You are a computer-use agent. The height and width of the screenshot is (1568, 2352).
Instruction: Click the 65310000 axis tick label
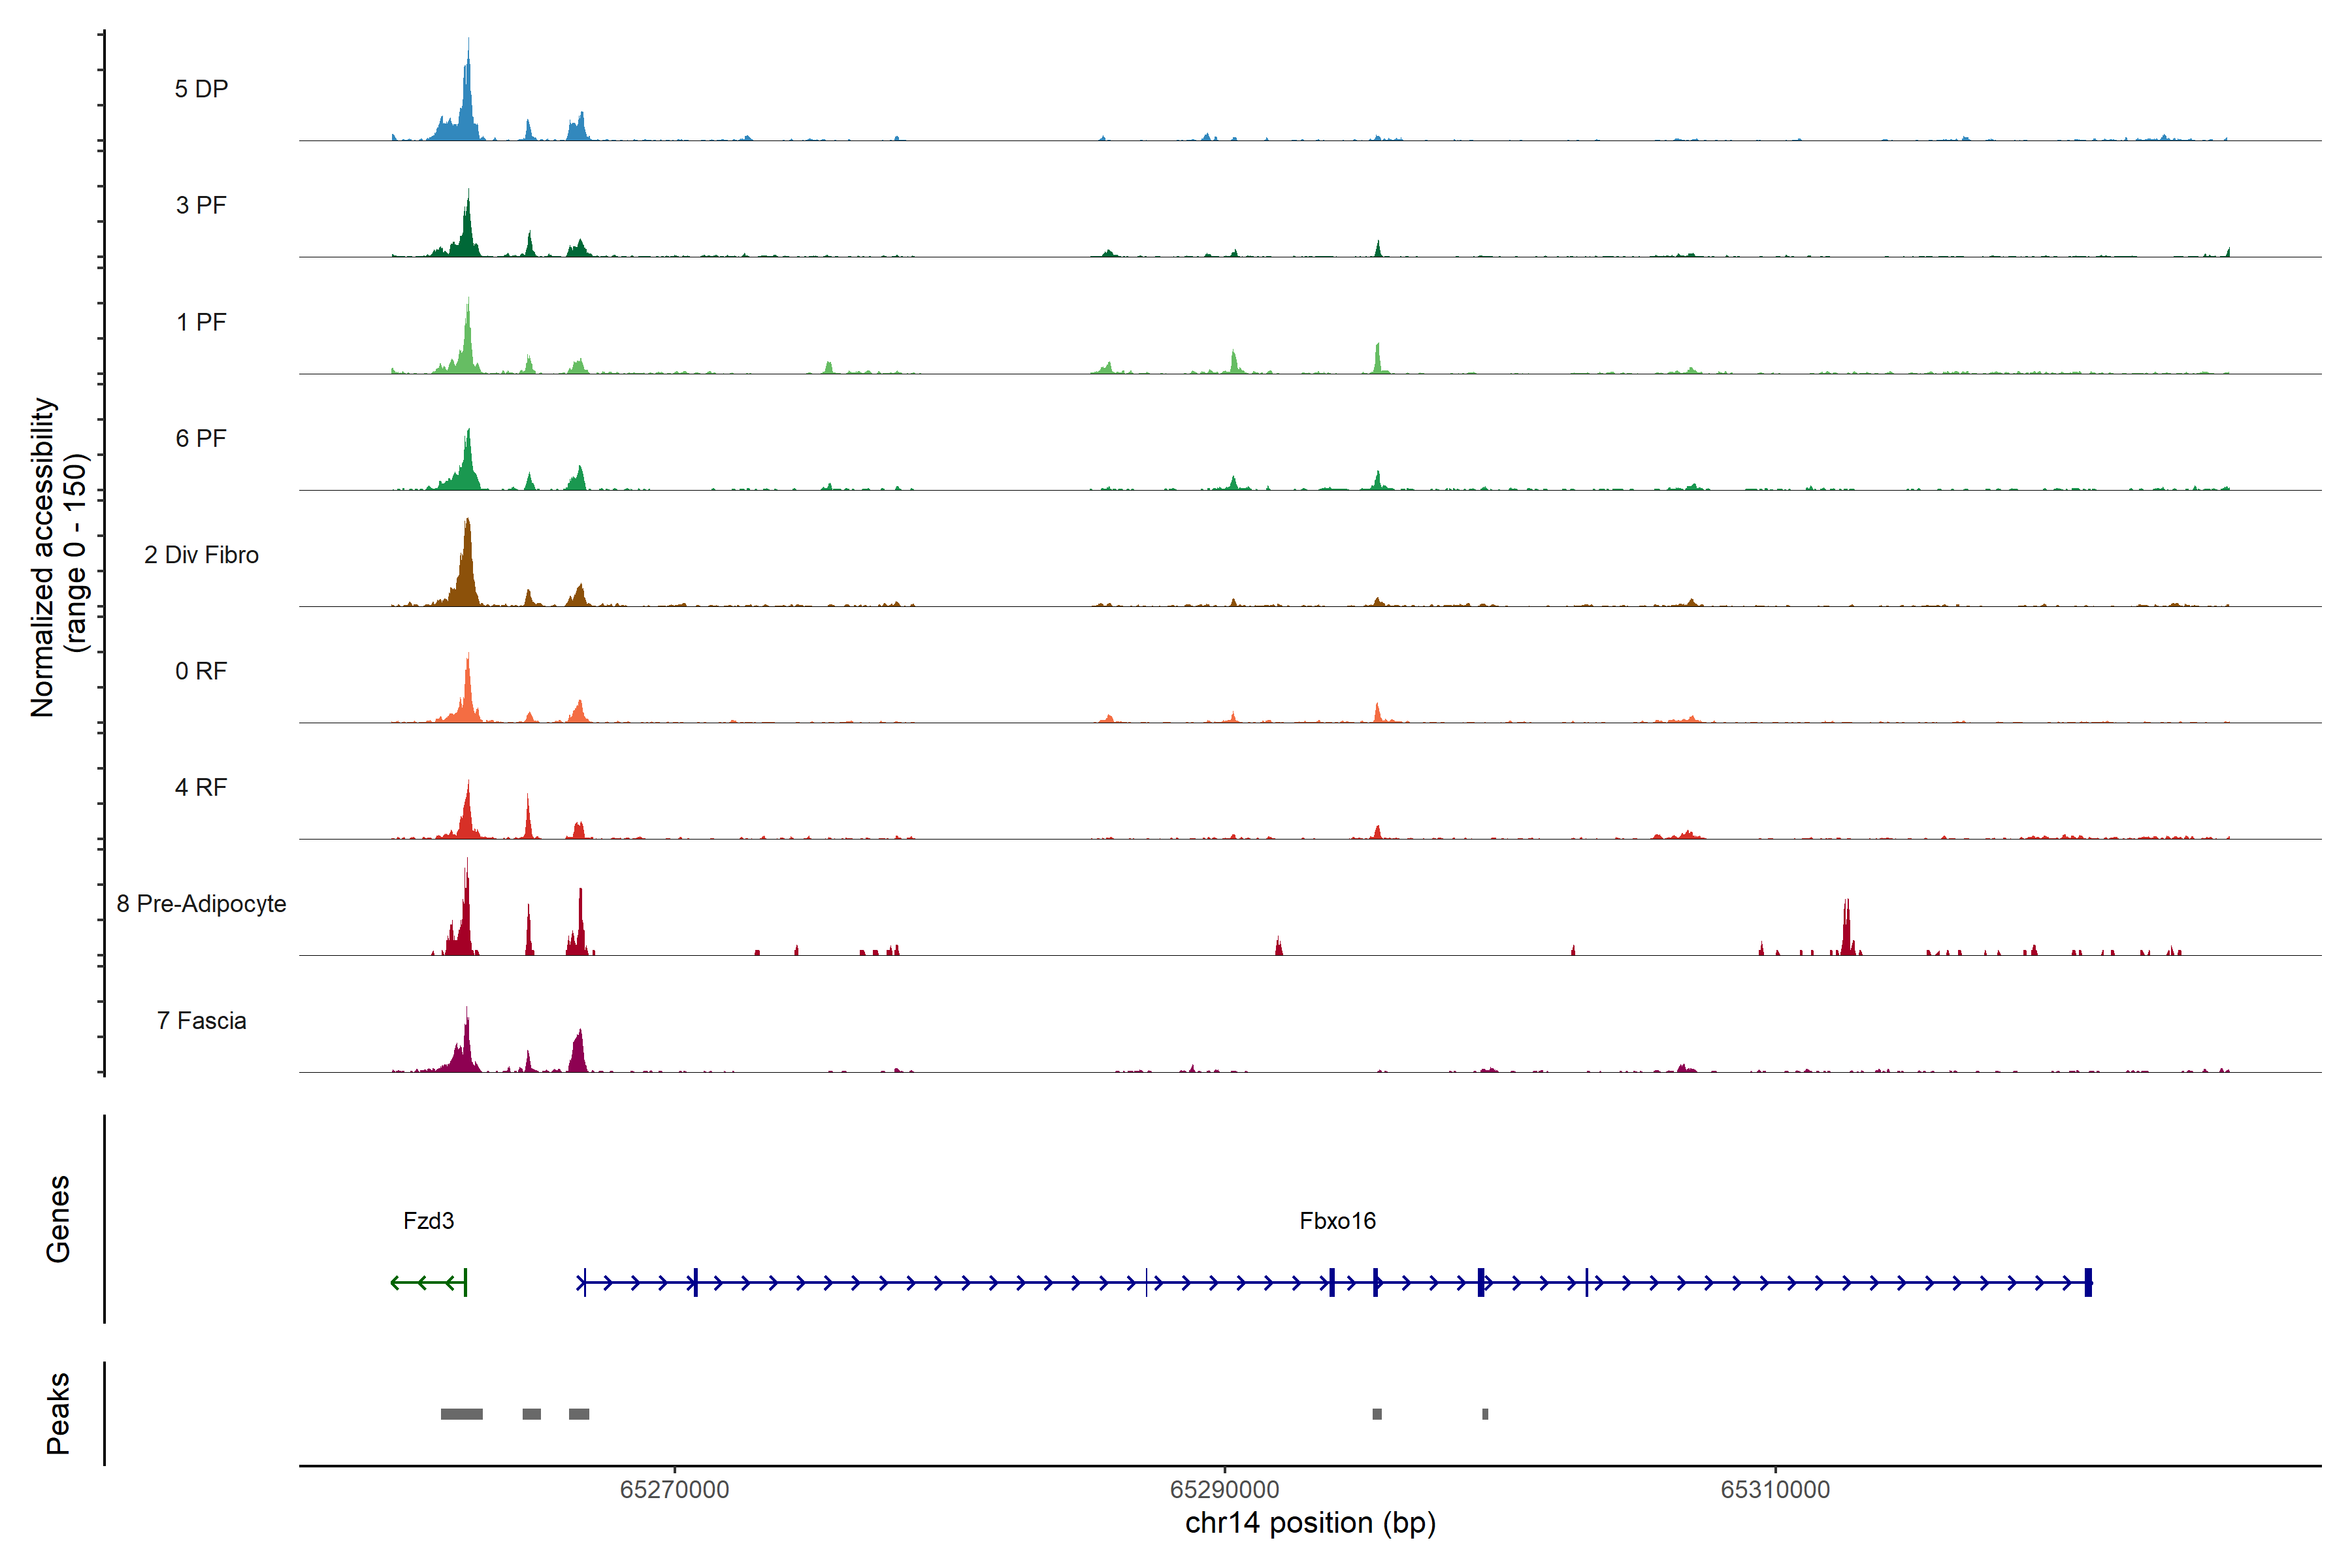1775,1489
